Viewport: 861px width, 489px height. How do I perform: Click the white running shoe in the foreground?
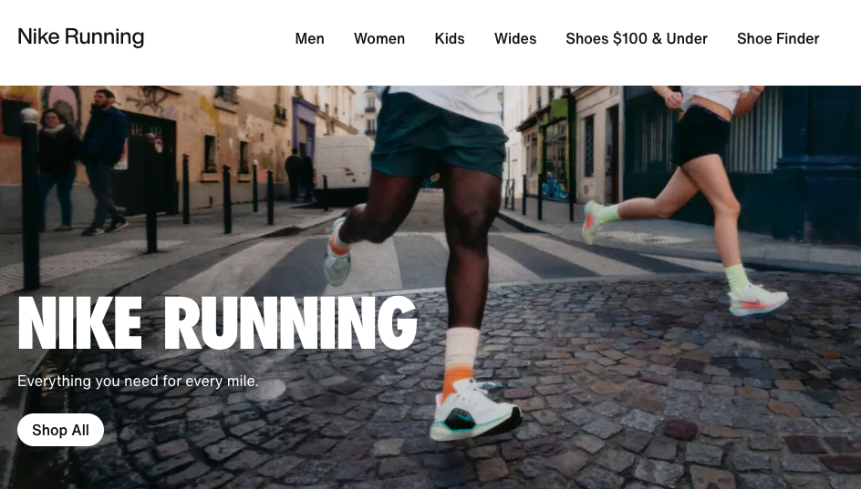(x=475, y=412)
